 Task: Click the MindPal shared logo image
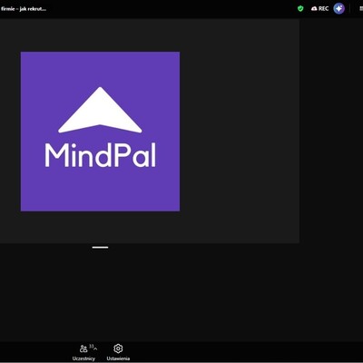(100, 132)
